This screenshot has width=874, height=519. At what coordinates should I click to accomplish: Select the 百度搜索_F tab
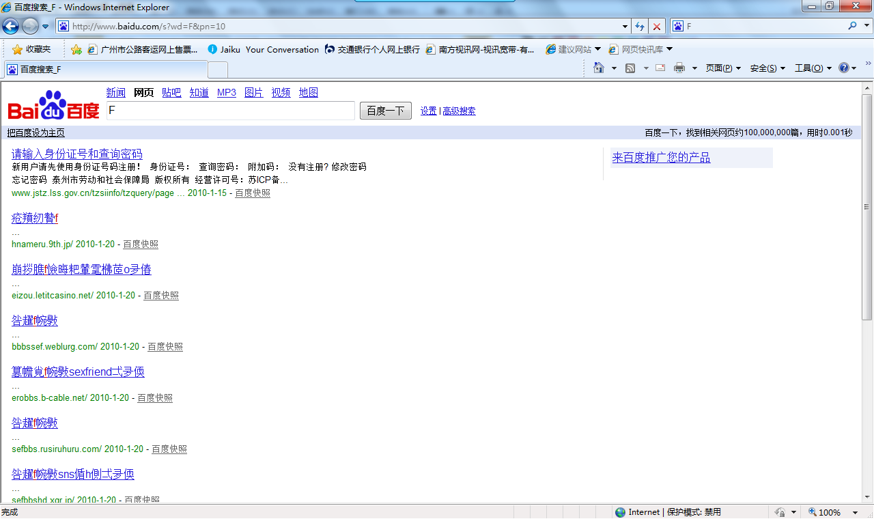tap(106, 69)
